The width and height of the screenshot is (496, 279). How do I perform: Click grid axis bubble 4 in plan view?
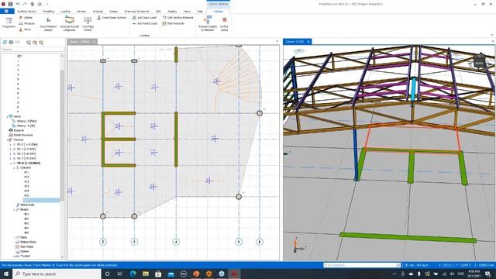click(x=176, y=242)
